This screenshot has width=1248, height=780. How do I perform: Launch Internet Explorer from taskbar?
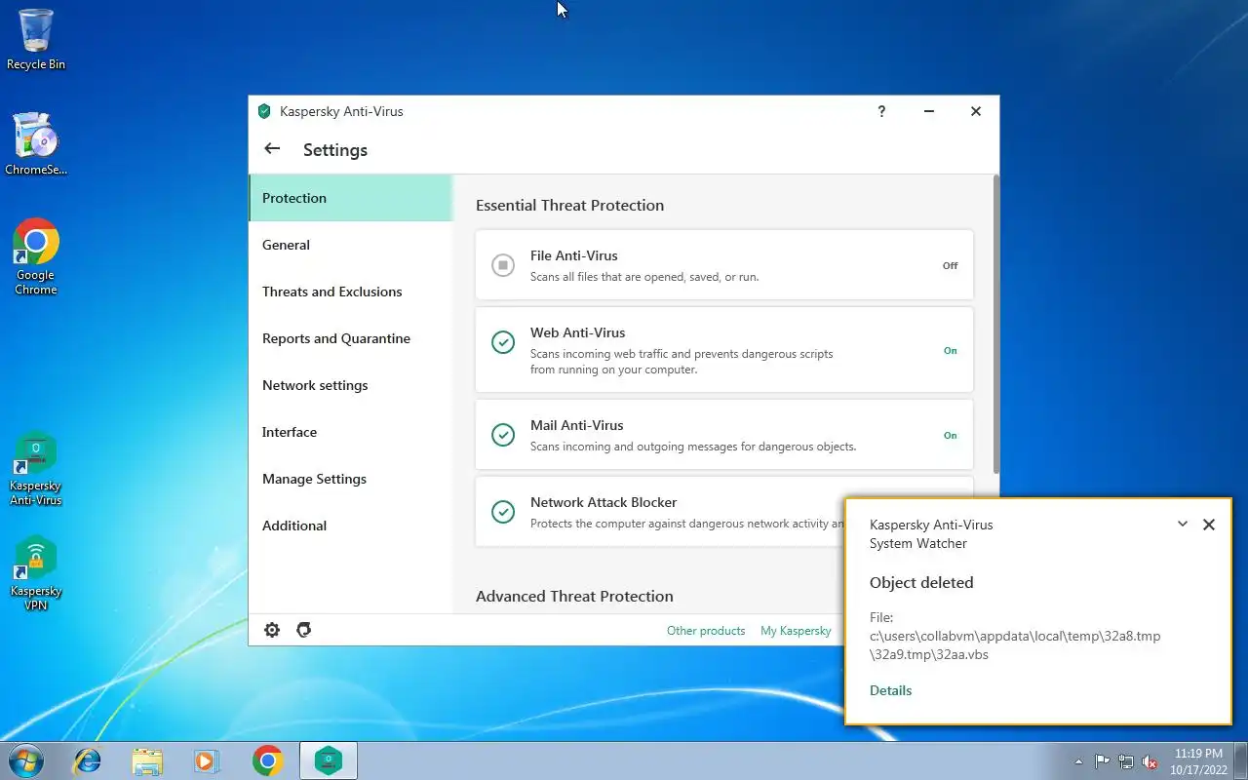[x=87, y=760]
